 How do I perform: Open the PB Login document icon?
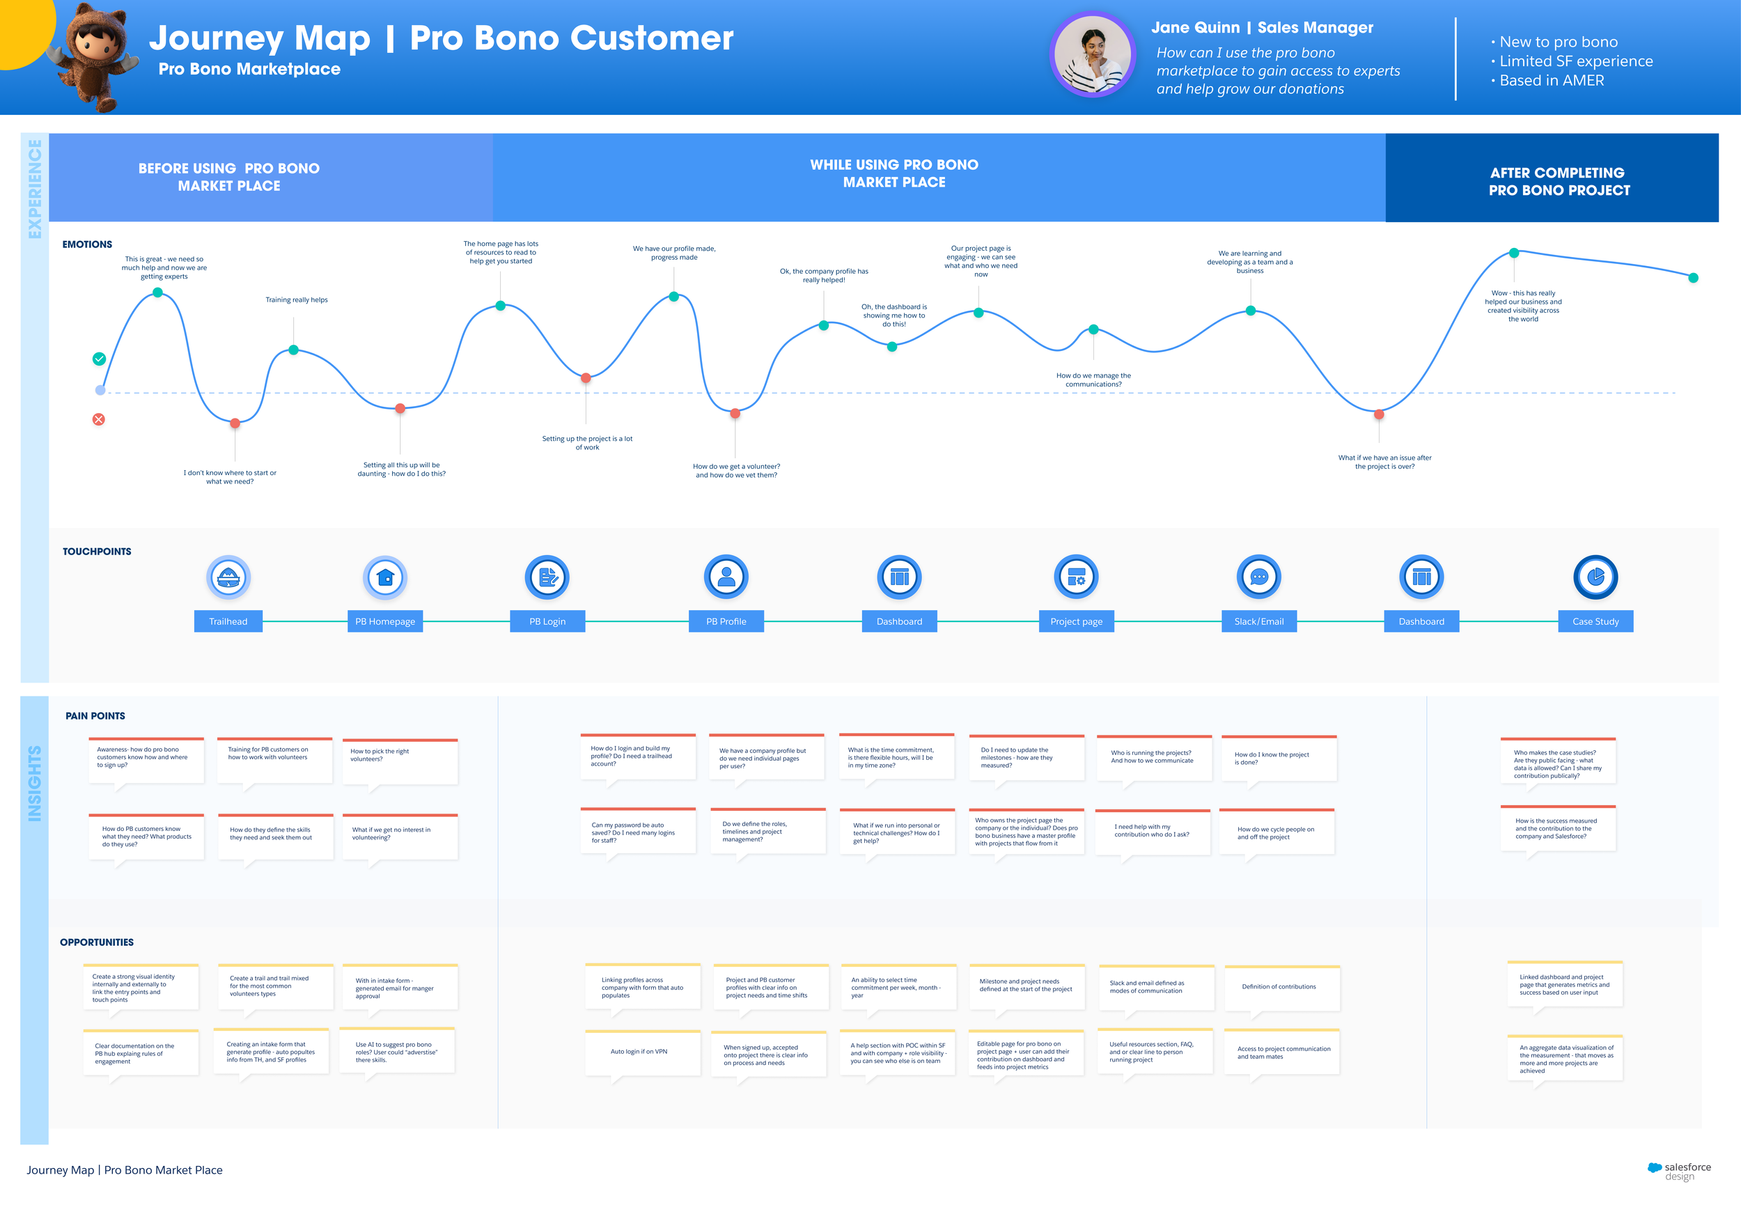click(547, 577)
